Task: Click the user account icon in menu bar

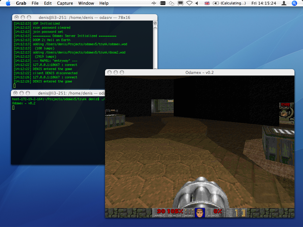Action: (284, 3)
